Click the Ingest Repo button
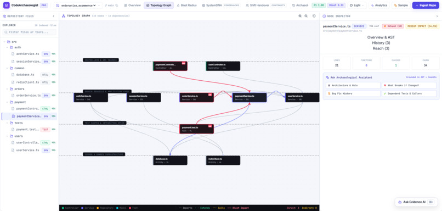This screenshot has height=211, width=442. point(426,5)
